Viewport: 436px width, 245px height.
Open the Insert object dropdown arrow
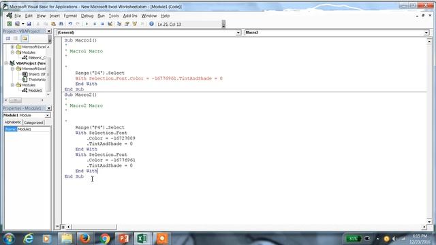pos(22,24)
